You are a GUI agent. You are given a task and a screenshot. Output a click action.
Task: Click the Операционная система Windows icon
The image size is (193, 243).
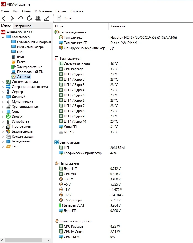click(x=8, y=87)
